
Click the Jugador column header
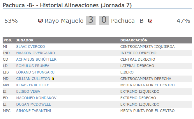pos(25,40)
